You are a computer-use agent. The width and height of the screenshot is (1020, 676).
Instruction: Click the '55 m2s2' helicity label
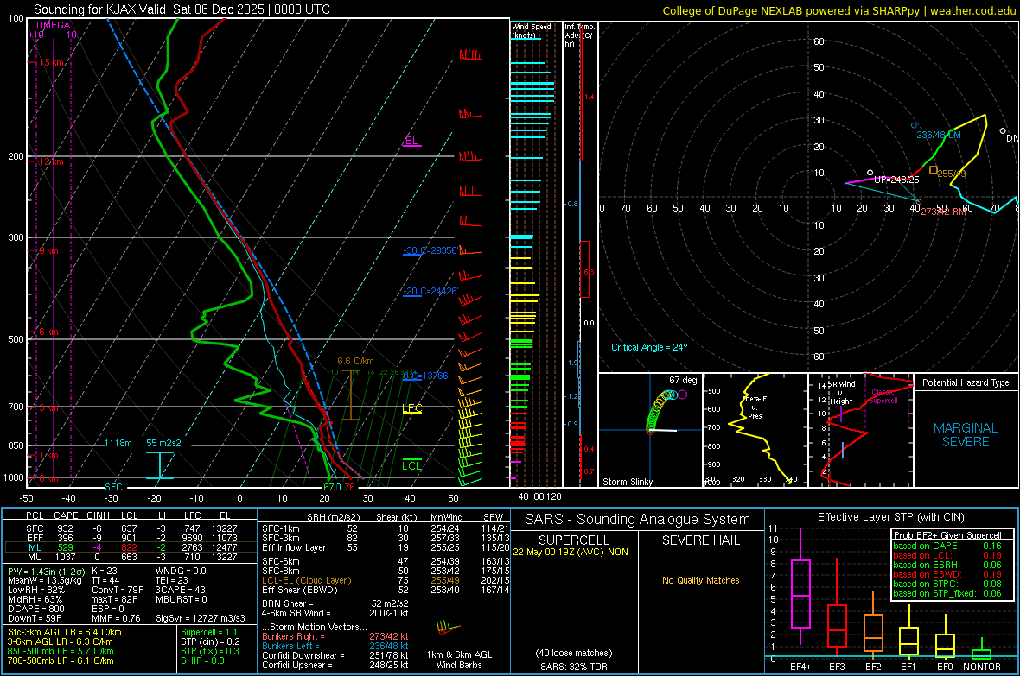[x=164, y=443]
